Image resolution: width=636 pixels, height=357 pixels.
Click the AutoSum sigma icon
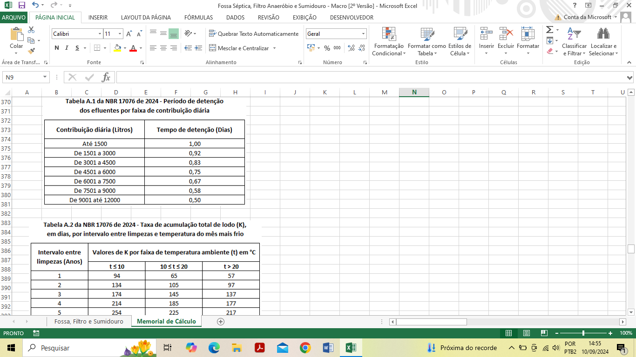[x=549, y=30]
